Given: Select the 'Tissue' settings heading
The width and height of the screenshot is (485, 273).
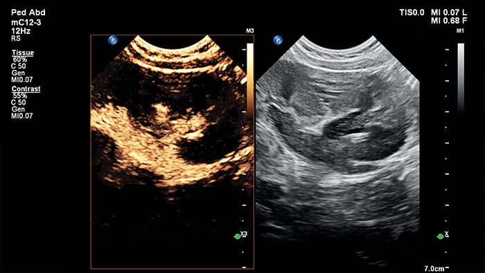Looking at the screenshot, I should (x=23, y=53).
